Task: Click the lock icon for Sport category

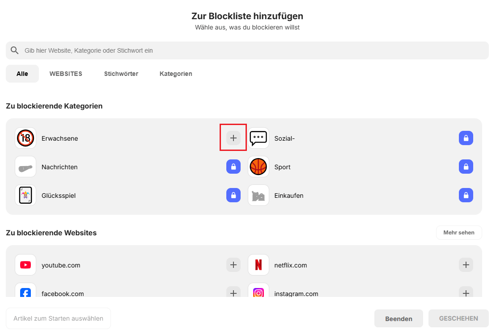Action: [x=466, y=167]
